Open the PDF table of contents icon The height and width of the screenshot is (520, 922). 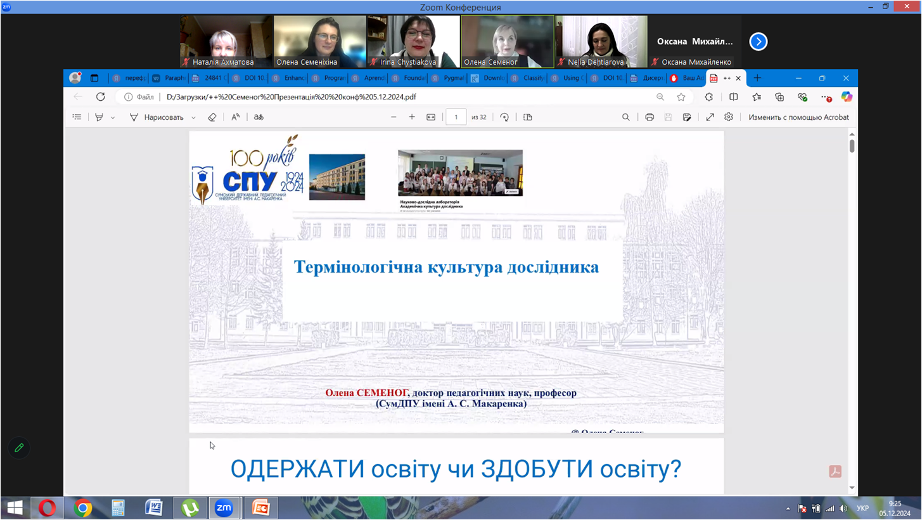[x=77, y=117]
